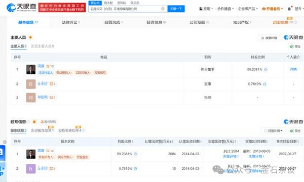Image resolution: width=304 pixels, height=182 pixels.
Task: Select the 查关系 search type tab
Action: (135, 3)
